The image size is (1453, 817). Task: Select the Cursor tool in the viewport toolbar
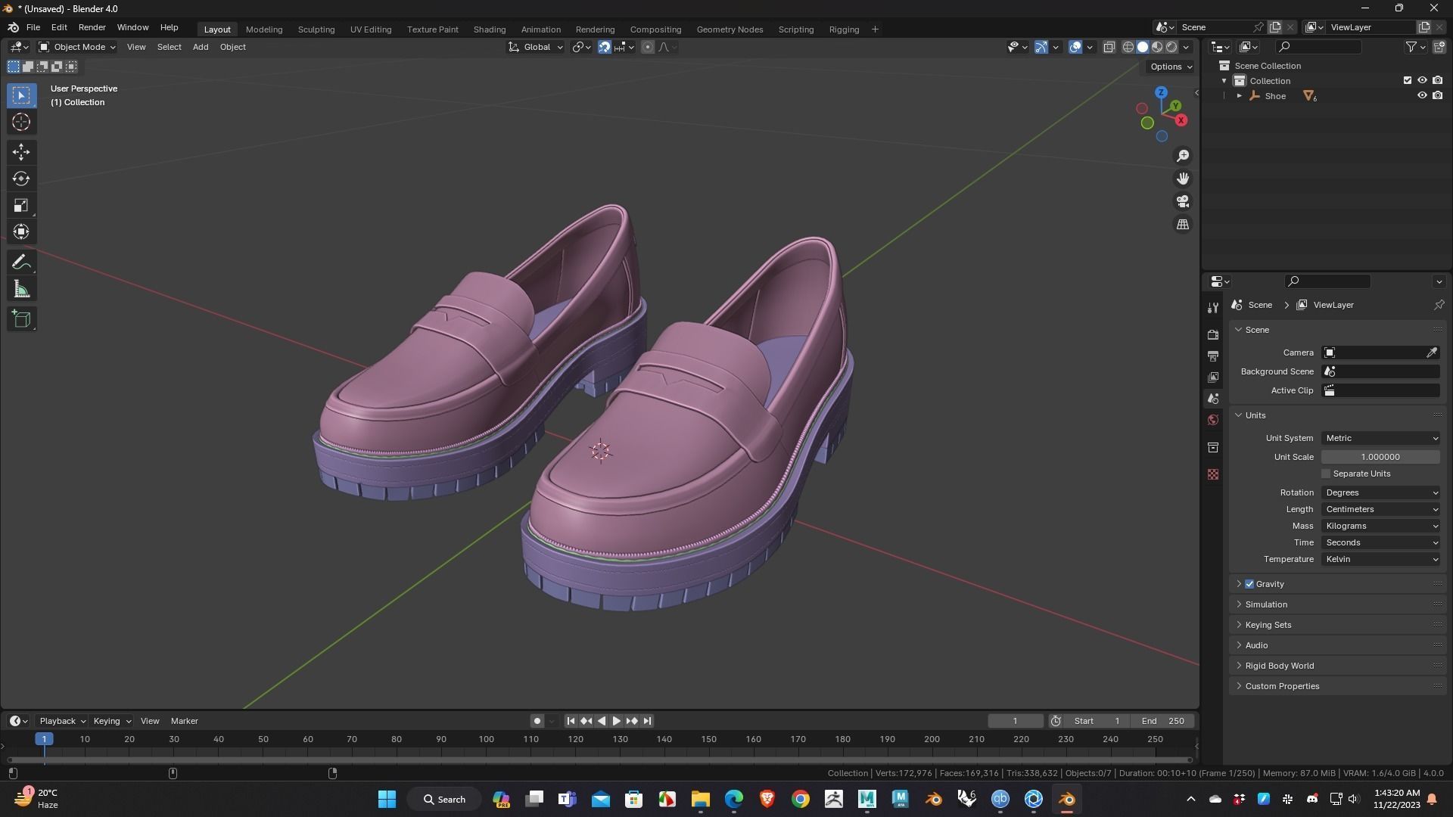point(21,122)
